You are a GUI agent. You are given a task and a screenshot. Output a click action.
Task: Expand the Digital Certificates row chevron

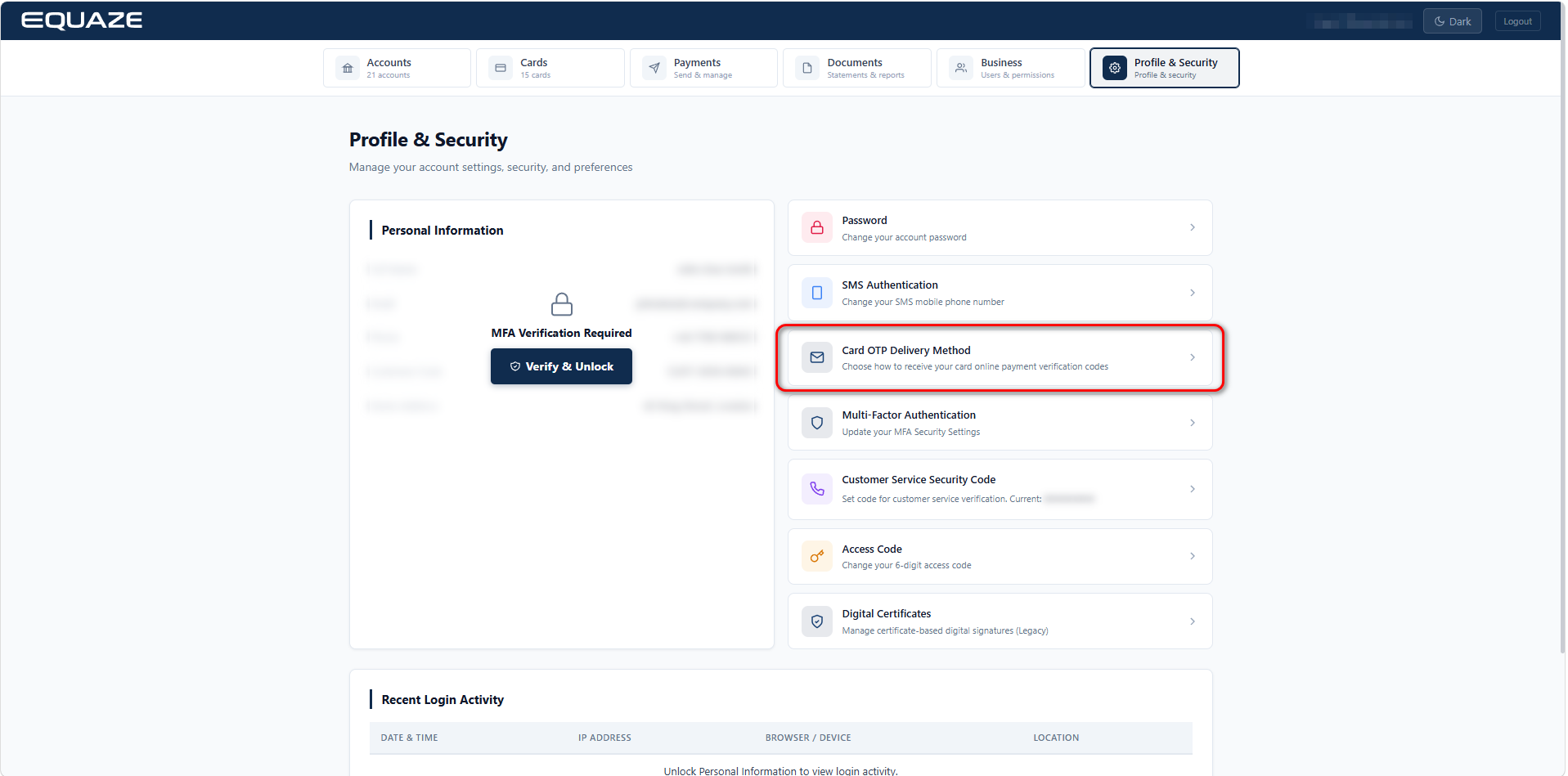1193,621
